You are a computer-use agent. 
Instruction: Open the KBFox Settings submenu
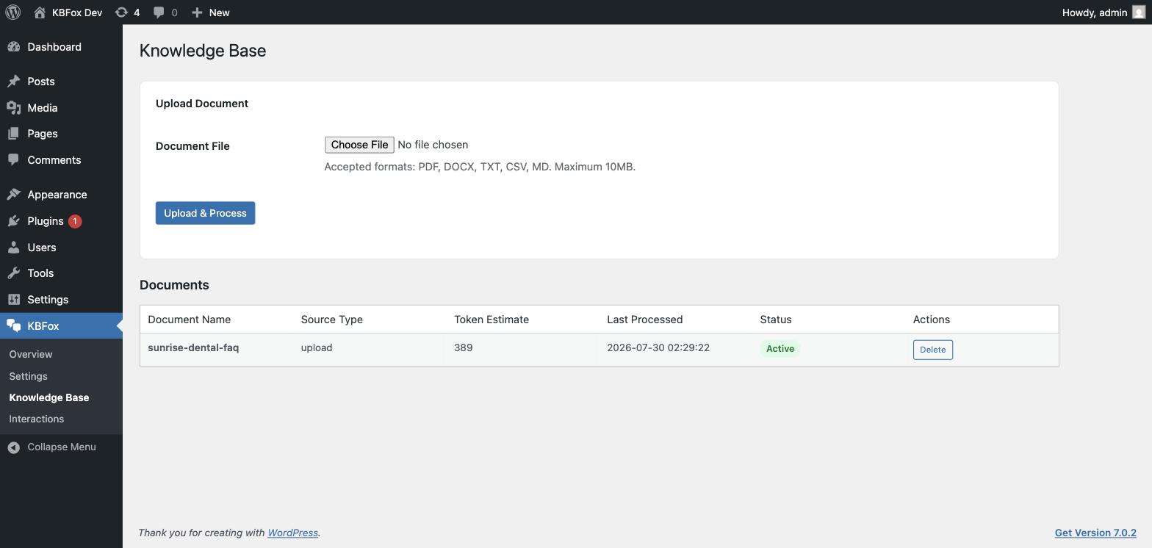coord(28,376)
